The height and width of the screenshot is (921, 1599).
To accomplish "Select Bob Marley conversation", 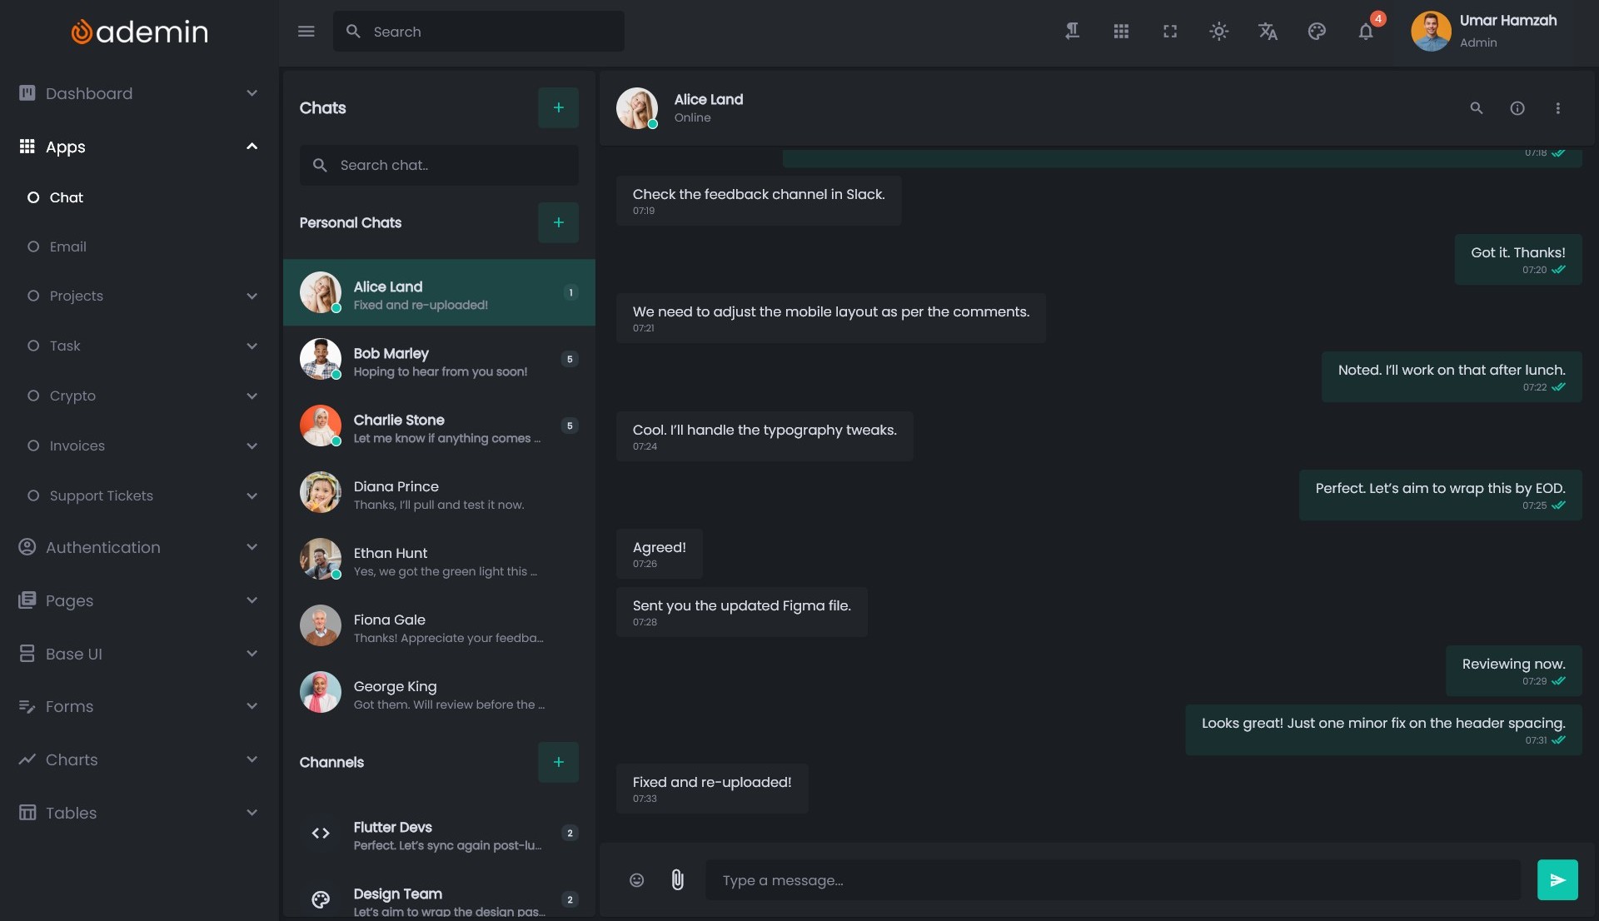I will [439, 360].
